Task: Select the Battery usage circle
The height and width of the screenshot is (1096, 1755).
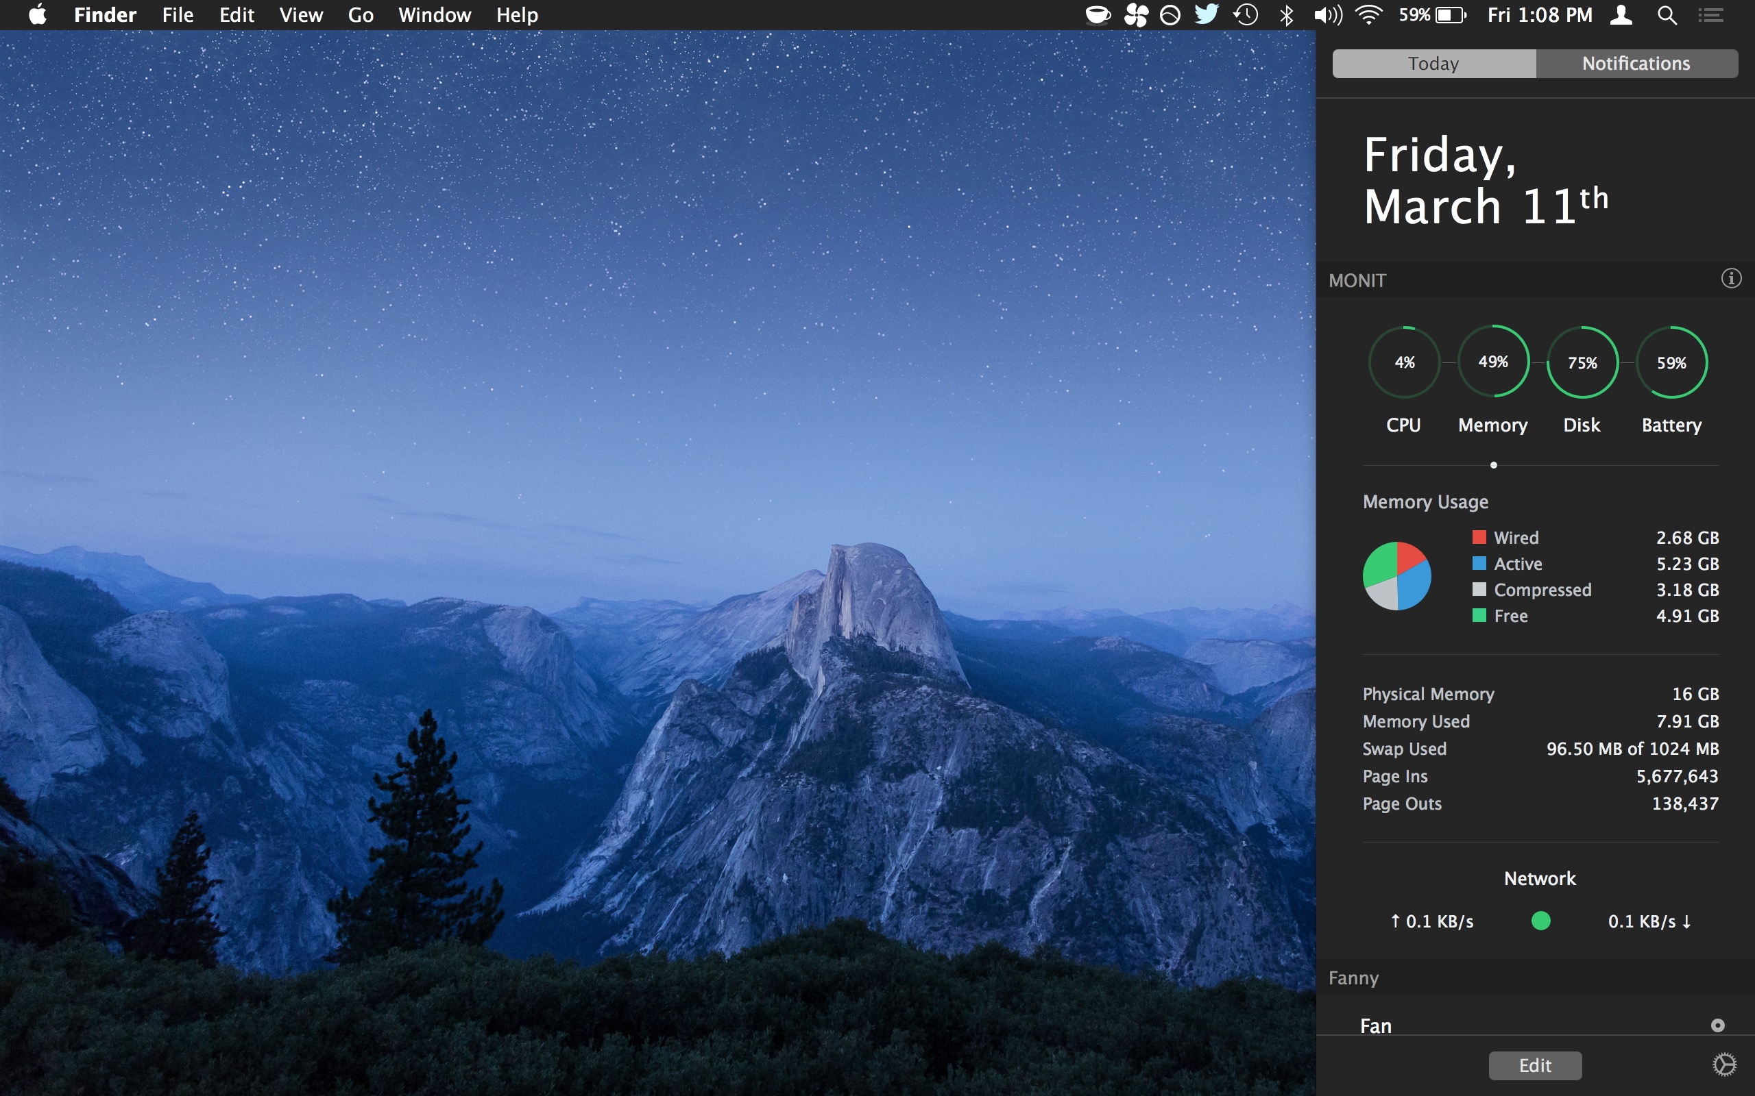Action: click(x=1671, y=362)
